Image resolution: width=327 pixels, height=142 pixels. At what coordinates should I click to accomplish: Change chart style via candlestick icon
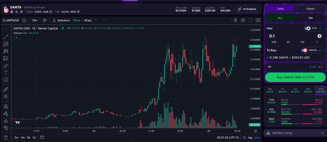pyautogui.click(x=45, y=20)
